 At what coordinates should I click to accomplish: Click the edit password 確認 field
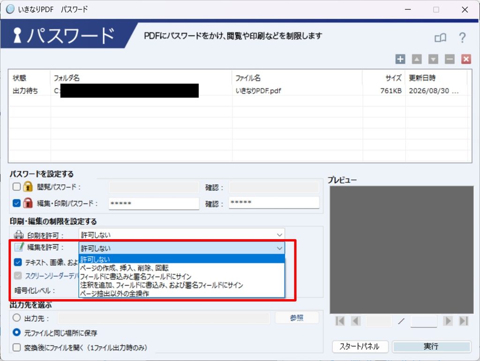pos(274,203)
